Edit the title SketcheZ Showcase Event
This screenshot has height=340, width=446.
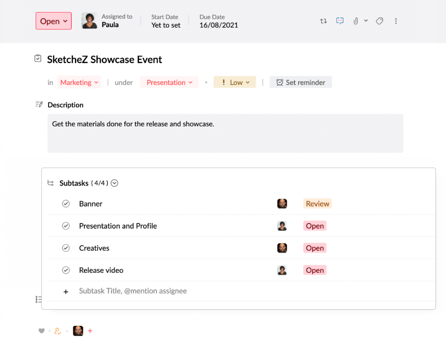click(x=104, y=60)
